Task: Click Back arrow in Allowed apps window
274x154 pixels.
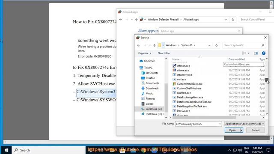Action: [120, 20]
